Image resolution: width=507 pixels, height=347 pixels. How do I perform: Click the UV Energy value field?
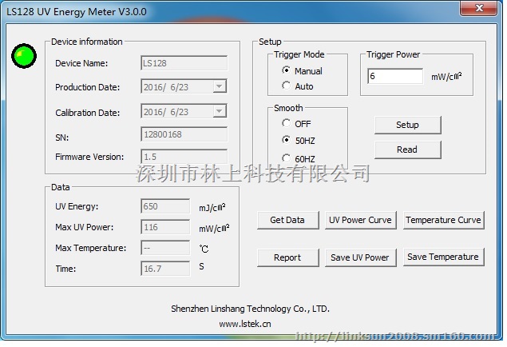[x=165, y=206]
